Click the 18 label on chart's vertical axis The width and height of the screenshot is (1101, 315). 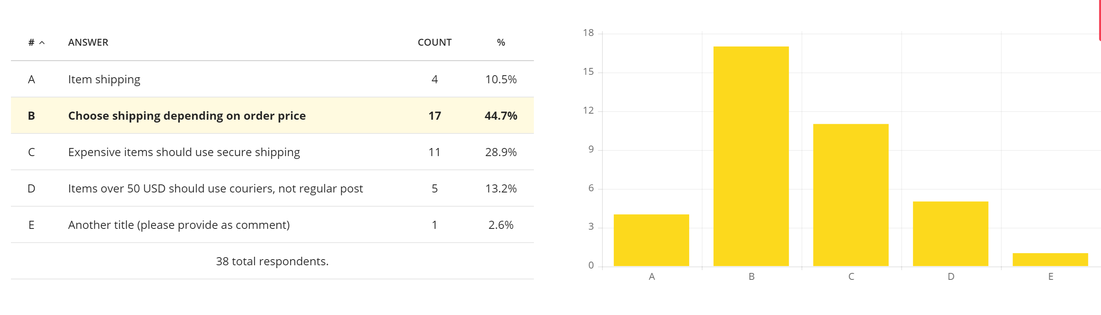[588, 33]
